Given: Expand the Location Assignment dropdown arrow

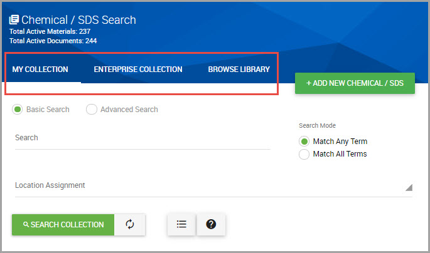Looking at the screenshot, I should pos(409,187).
